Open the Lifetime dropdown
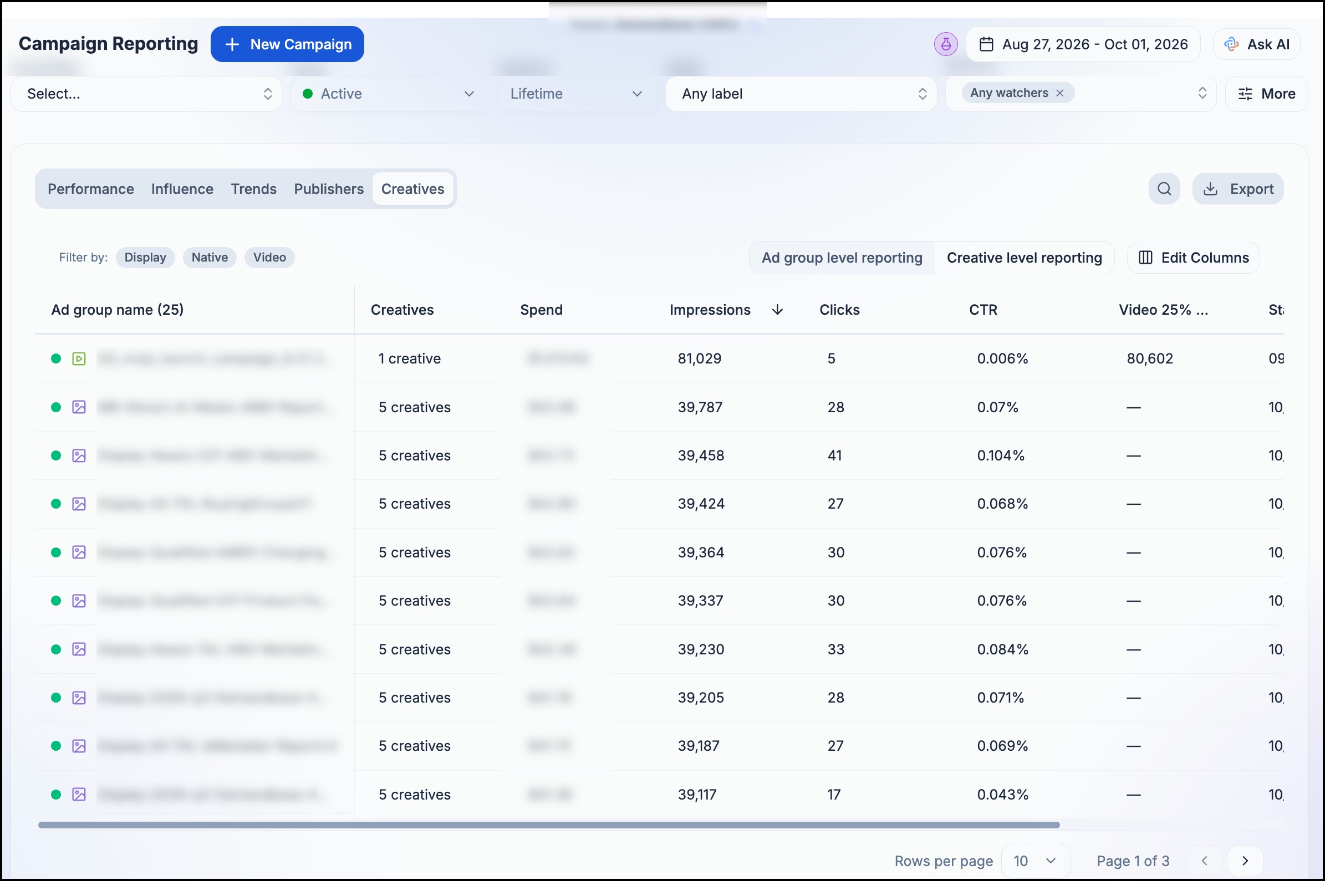Screen dimensions: 1325x881 (577, 94)
